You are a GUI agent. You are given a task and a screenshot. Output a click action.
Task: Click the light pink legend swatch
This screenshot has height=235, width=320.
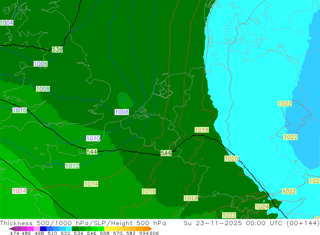(x=37, y=229)
